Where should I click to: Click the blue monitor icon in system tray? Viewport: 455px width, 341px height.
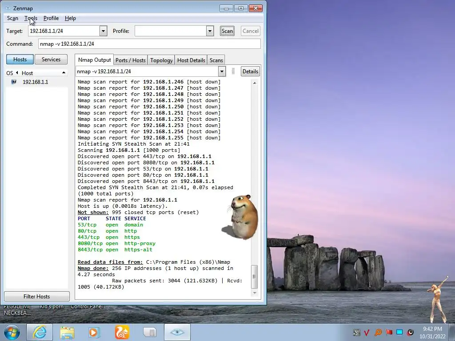point(399,332)
